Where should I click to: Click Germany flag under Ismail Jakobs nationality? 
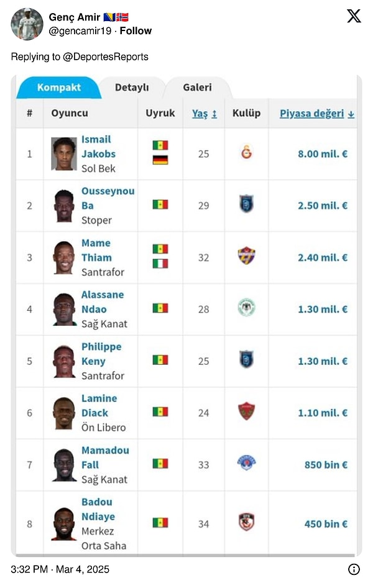[x=160, y=160]
